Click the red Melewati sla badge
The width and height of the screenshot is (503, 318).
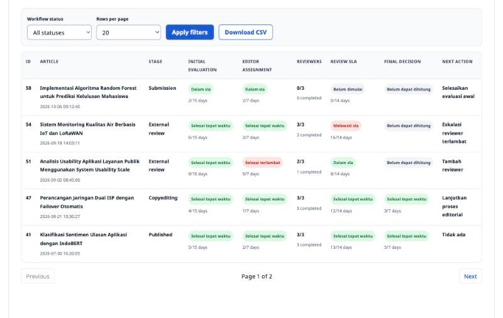(346, 126)
